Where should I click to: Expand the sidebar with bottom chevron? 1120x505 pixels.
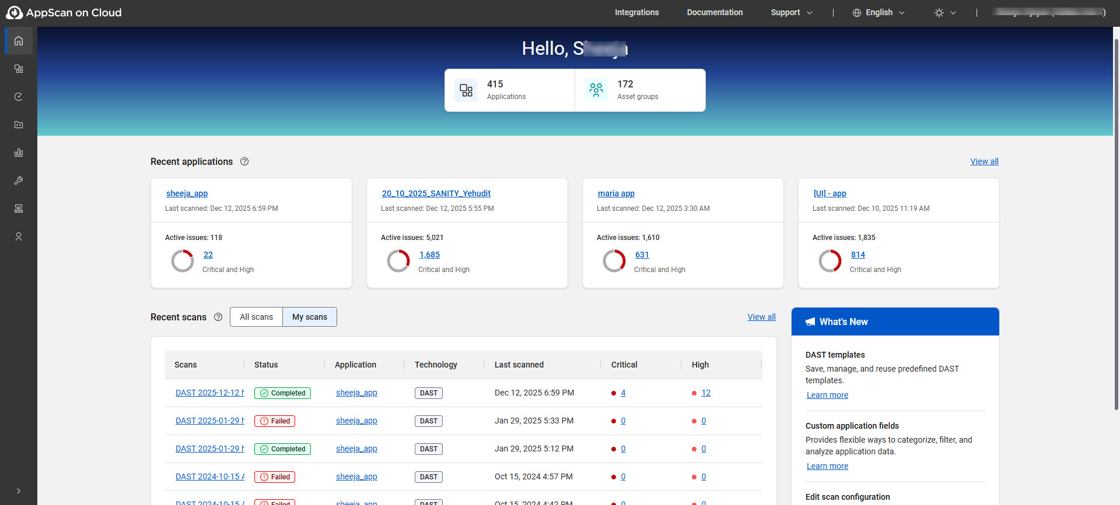(x=19, y=491)
